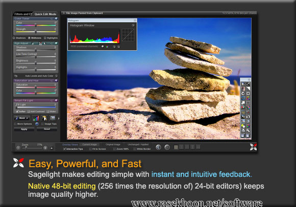Click the Fill Light slider
296x207 pixels.
[x=36, y=107]
